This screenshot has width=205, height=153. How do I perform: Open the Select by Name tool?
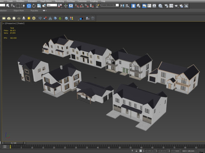13,6
